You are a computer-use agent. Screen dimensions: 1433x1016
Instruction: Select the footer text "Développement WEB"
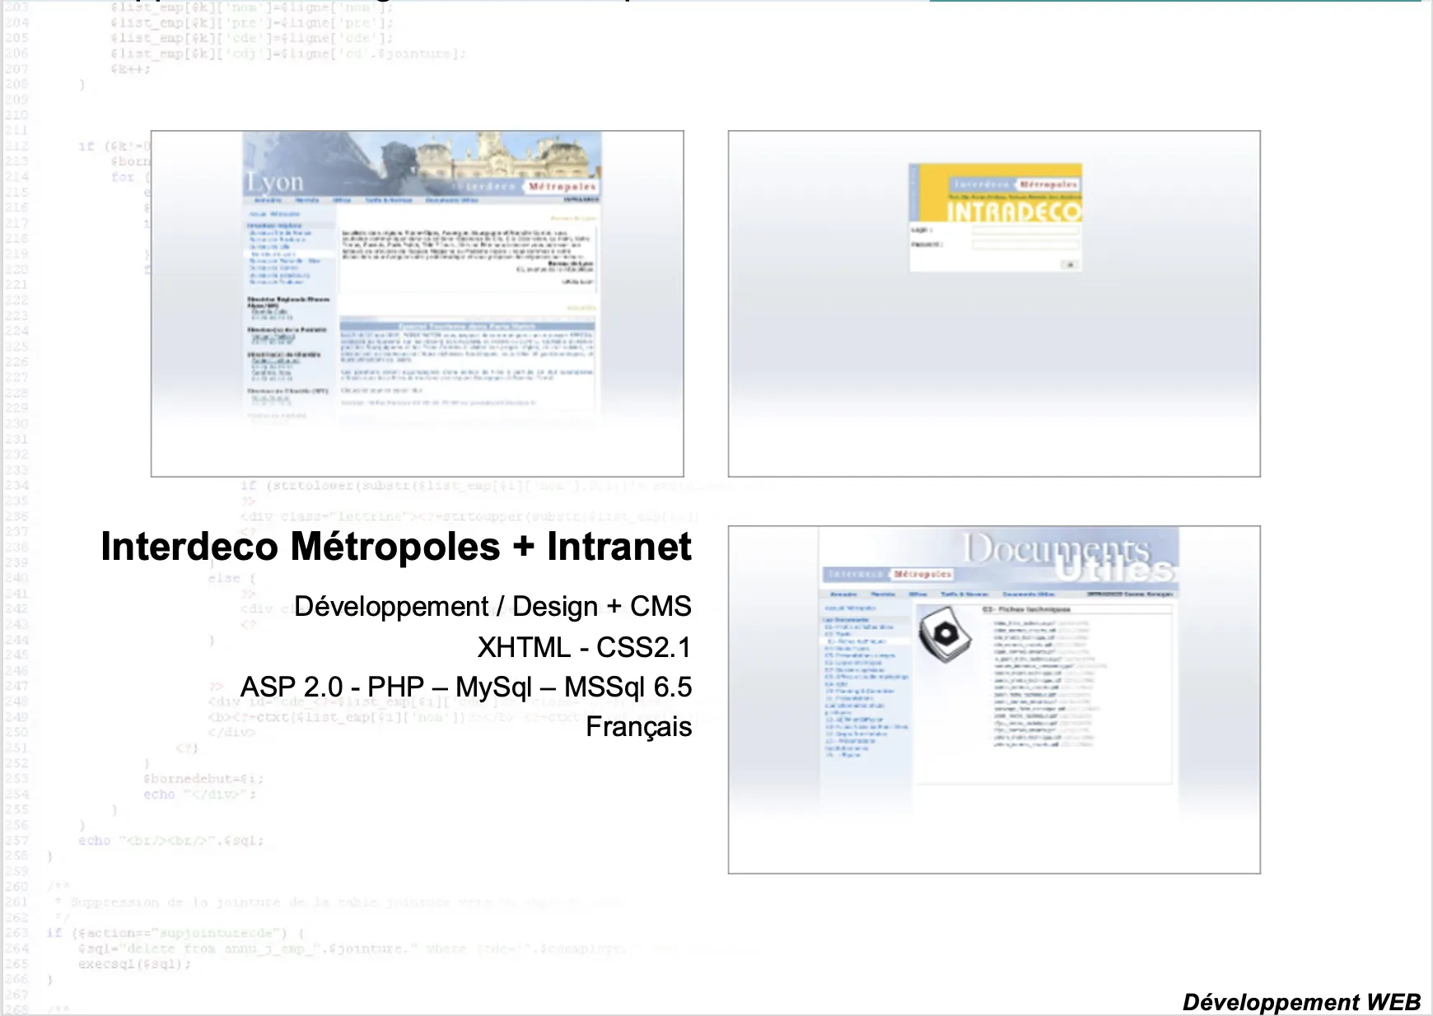pos(1301,1002)
